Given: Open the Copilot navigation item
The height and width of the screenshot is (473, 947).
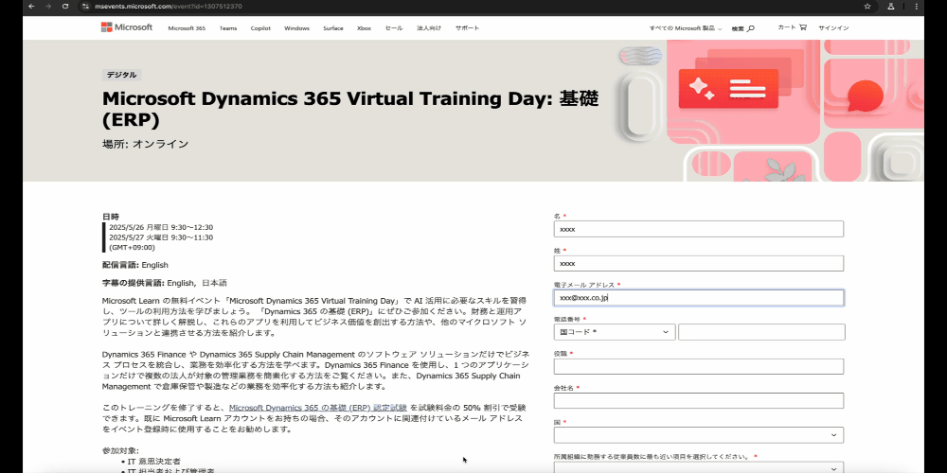Looking at the screenshot, I should [261, 28].
